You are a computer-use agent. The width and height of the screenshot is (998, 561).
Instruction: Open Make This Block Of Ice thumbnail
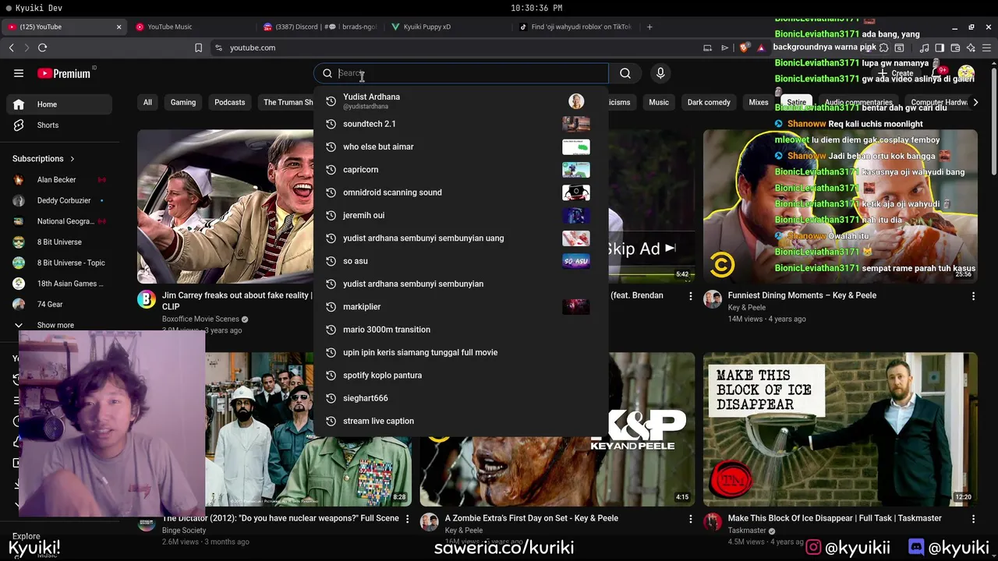[841, 429]
